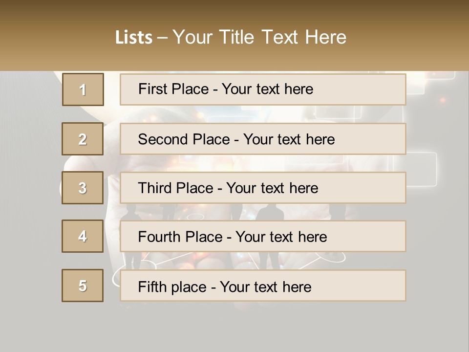Select the number 2 box
The width and height of the screenshot is (469, 352).
click(x=83, y=139)
